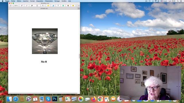Open the Français input source menu
The image size is (184, 103).
pyautogui.click(x=164, y=1)
